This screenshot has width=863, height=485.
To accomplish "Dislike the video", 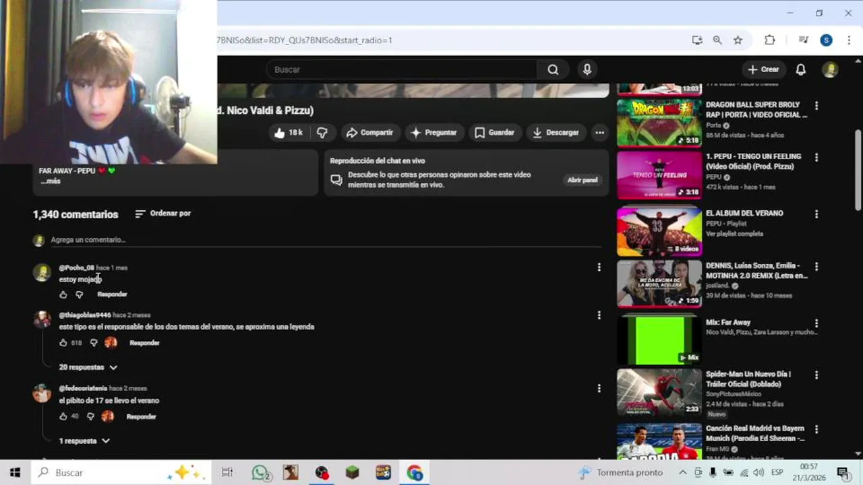I will (322, 133).
